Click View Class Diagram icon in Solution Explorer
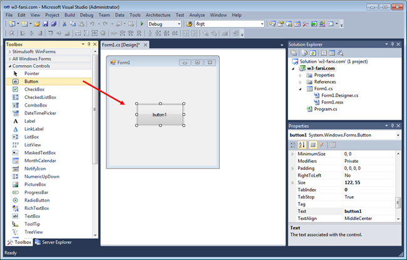 341,53
